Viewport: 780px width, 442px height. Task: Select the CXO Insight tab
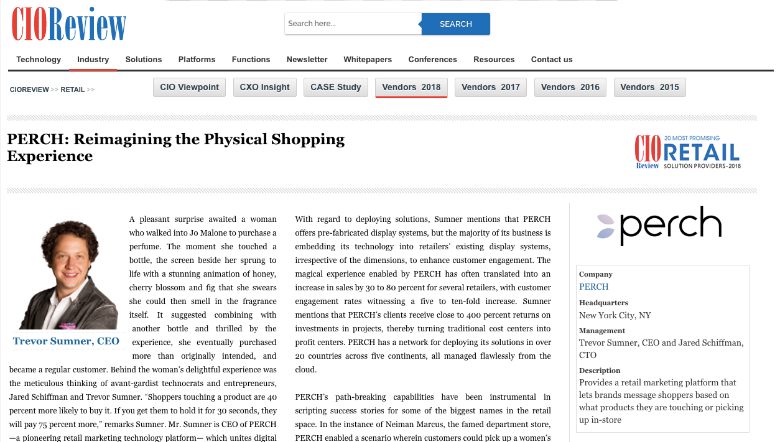(x=265, y=87)
